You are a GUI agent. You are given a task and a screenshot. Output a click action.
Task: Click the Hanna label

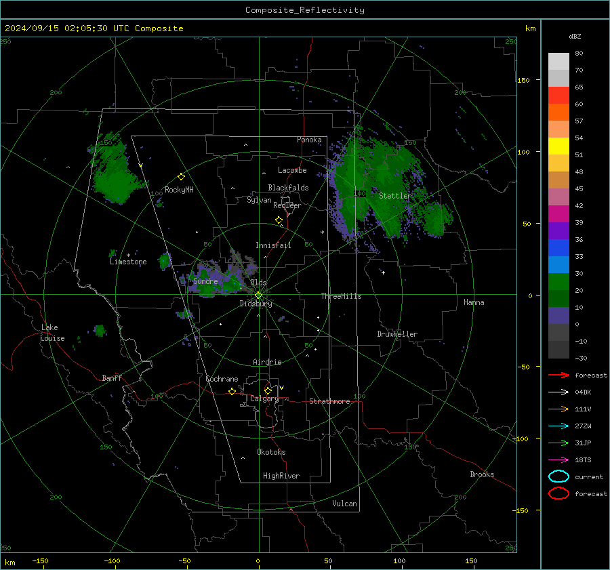tap(474, 302)
